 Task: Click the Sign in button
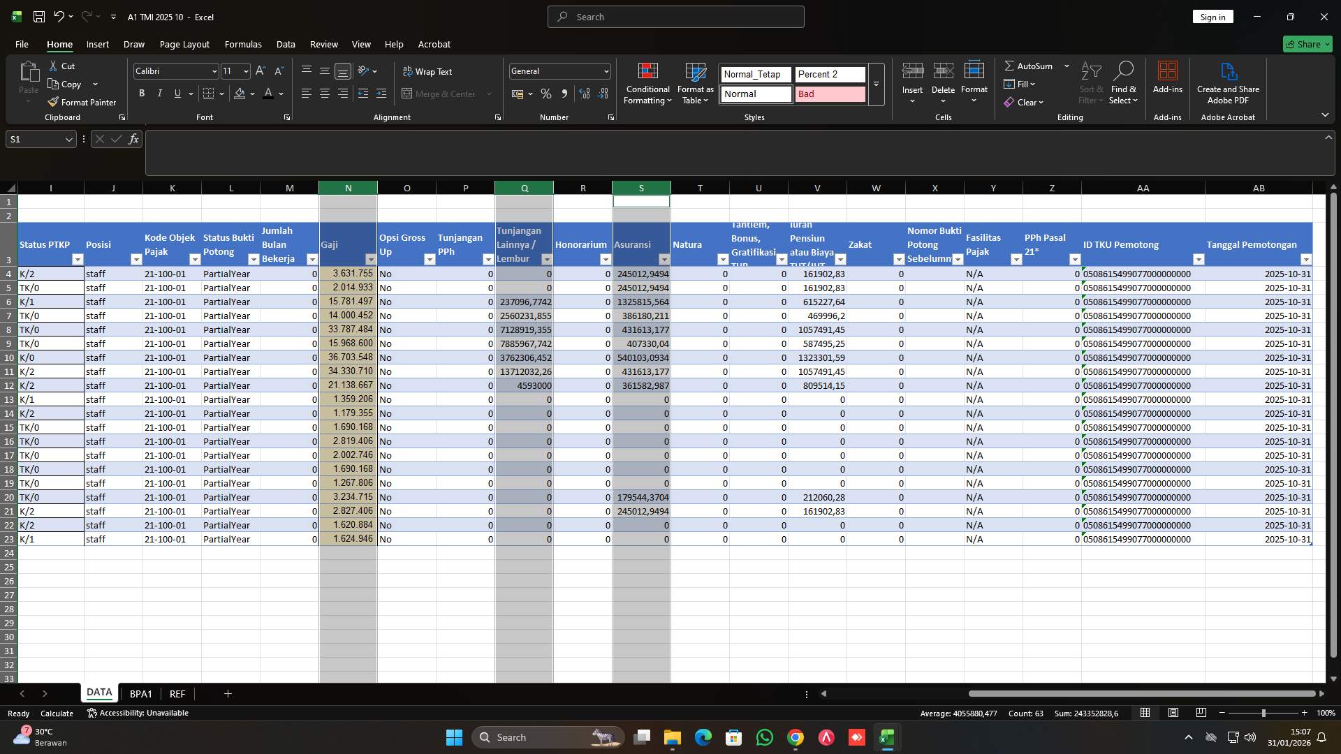(1212, 16)
